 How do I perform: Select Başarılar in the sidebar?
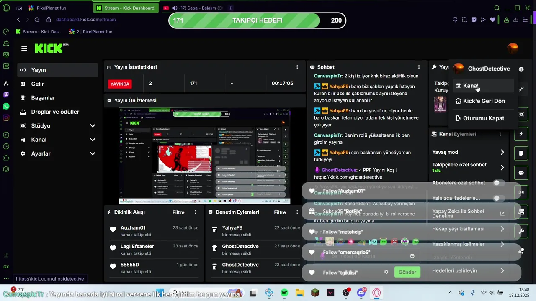coord(58,98)
